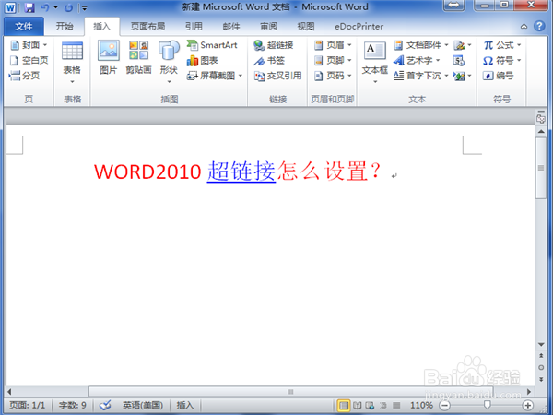Insert a page break with 分页

tap(24, 76)
